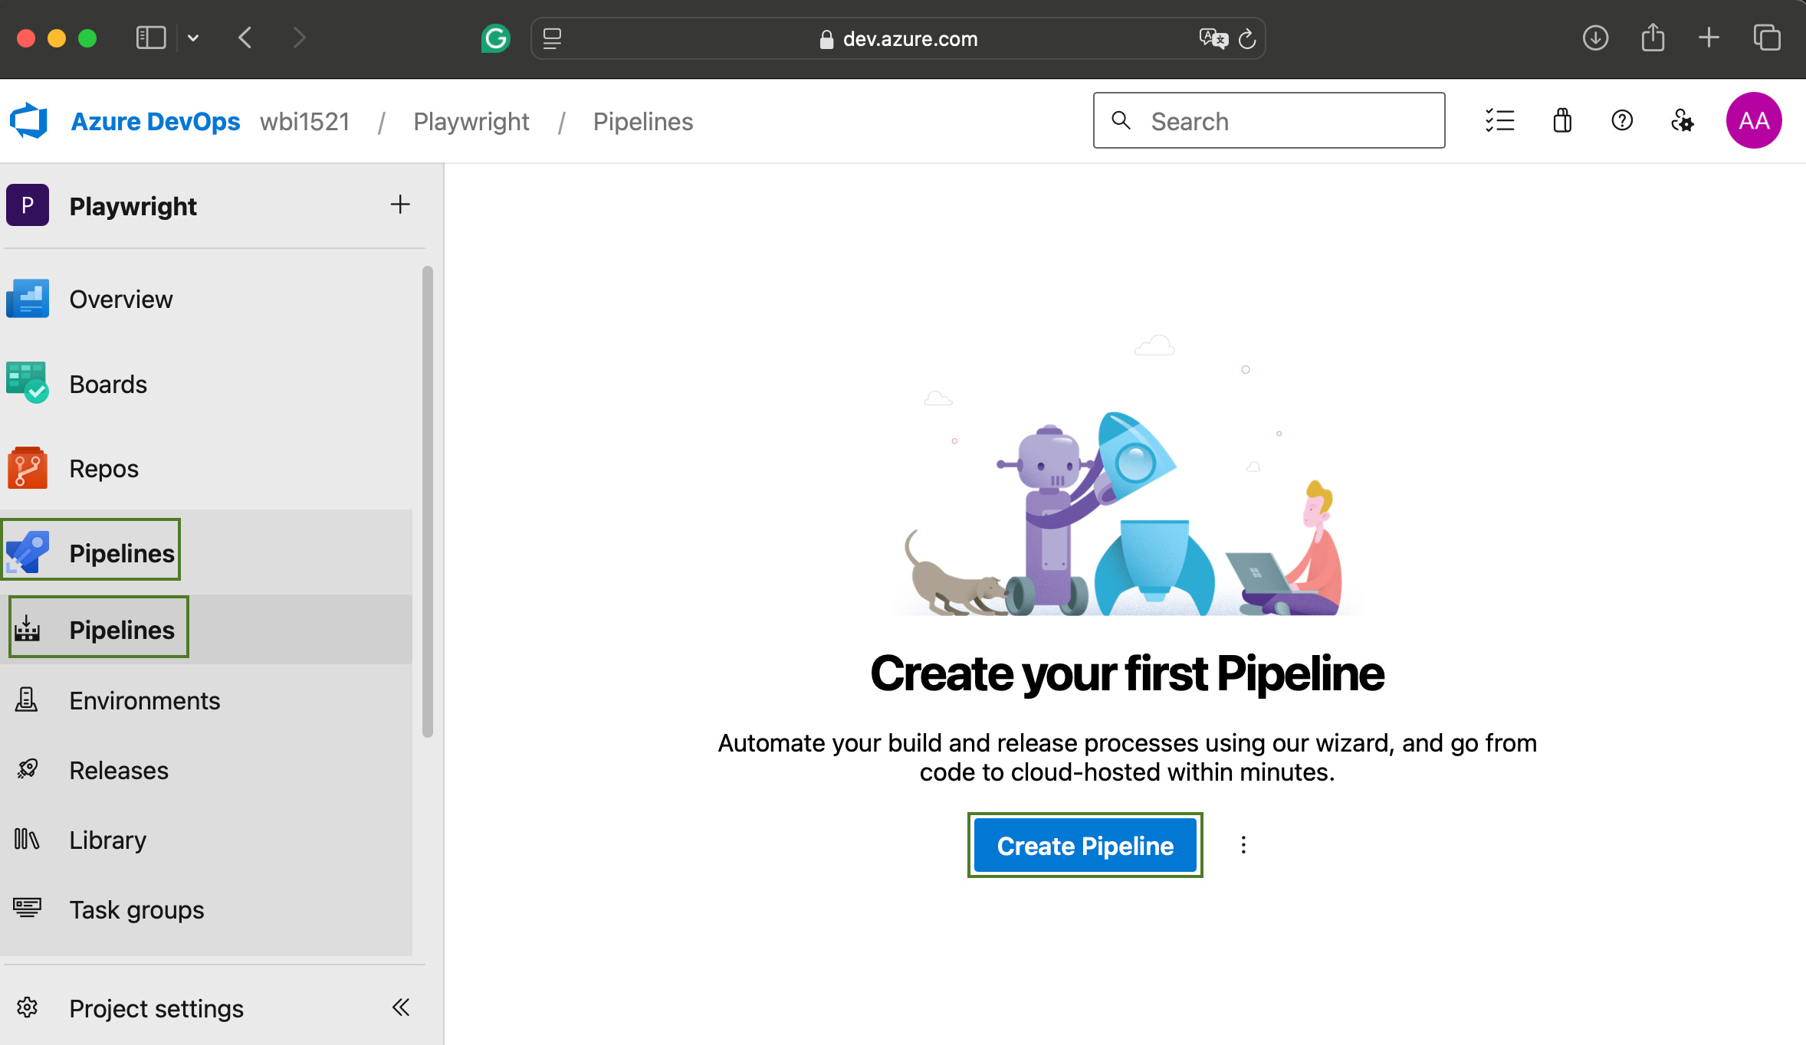
Task: Show the Reader view icon
Action: click(552, 38)
